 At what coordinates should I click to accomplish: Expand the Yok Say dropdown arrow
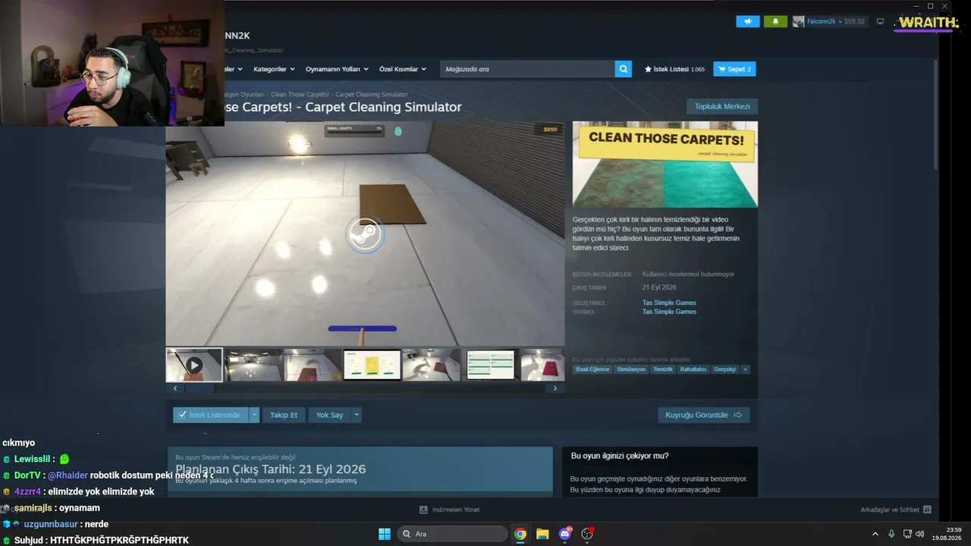pos(356,415)
